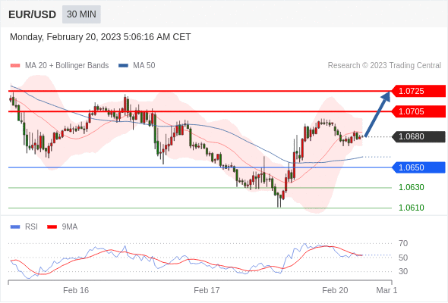Screen dimensions: 448x303
Task: Click the 1.0630 support level label
Action: (x=412, y=188)
